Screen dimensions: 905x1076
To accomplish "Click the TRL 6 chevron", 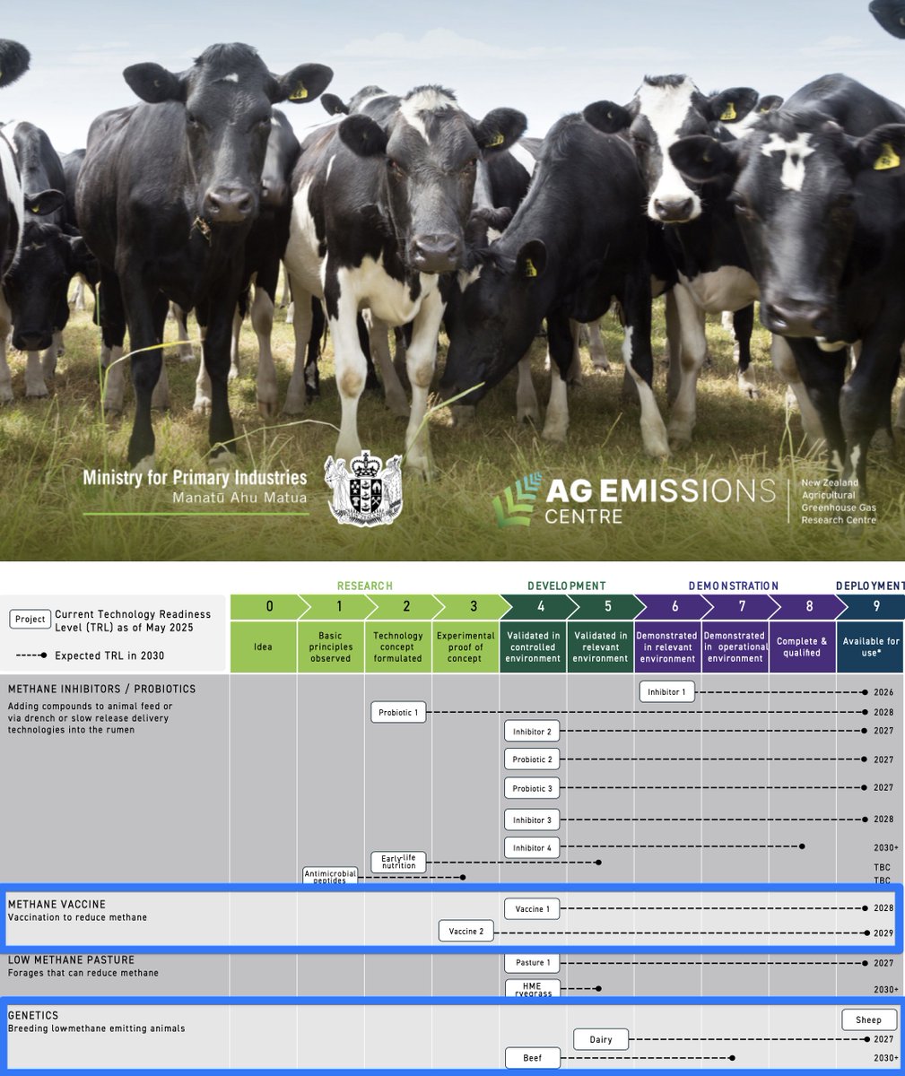I will (674, 607).
